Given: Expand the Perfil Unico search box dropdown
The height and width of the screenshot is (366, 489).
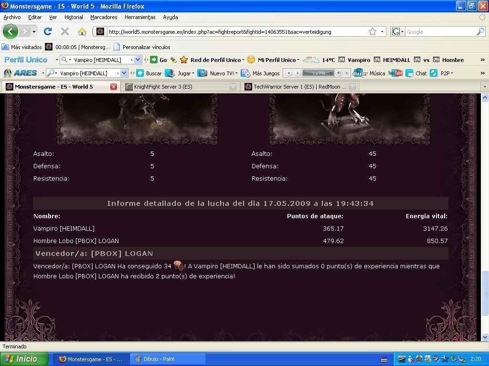Looking at the screenshot, I should click(138, 60).
